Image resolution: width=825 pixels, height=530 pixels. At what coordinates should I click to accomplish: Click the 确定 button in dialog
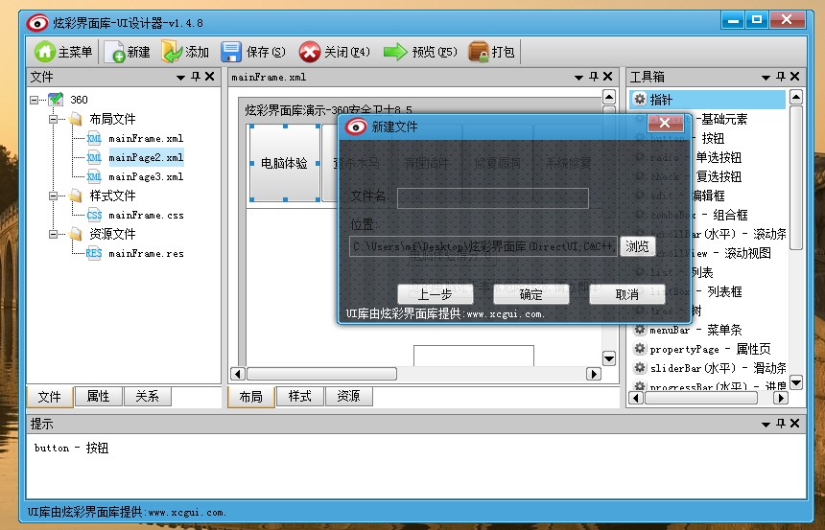click(530, 294)
